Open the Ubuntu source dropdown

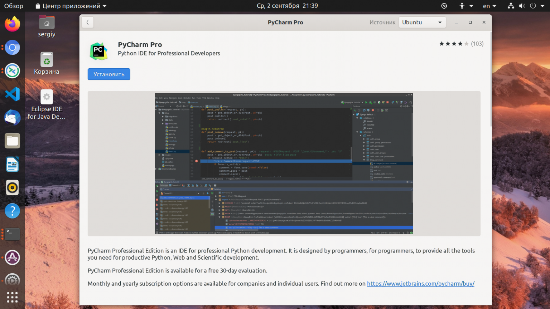(x=422, y=22)
